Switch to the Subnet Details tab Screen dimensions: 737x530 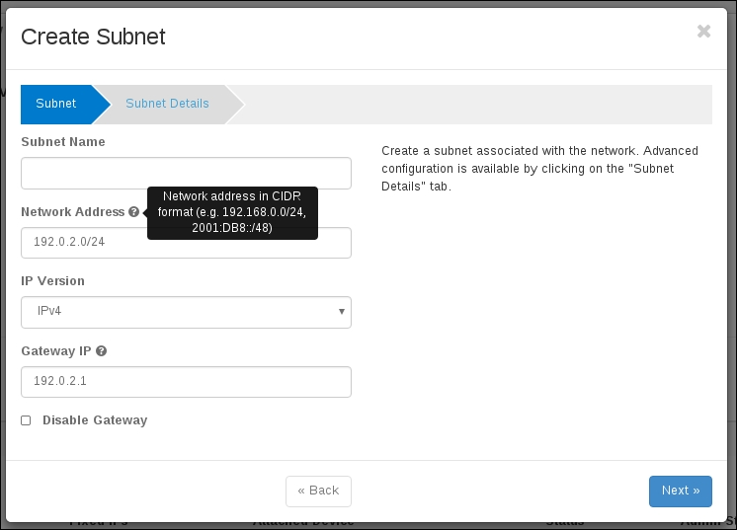pos(167,104)
